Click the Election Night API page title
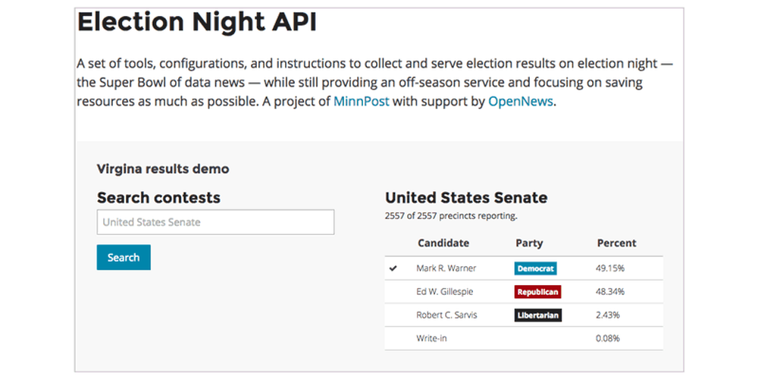 [x=197, y=22]
